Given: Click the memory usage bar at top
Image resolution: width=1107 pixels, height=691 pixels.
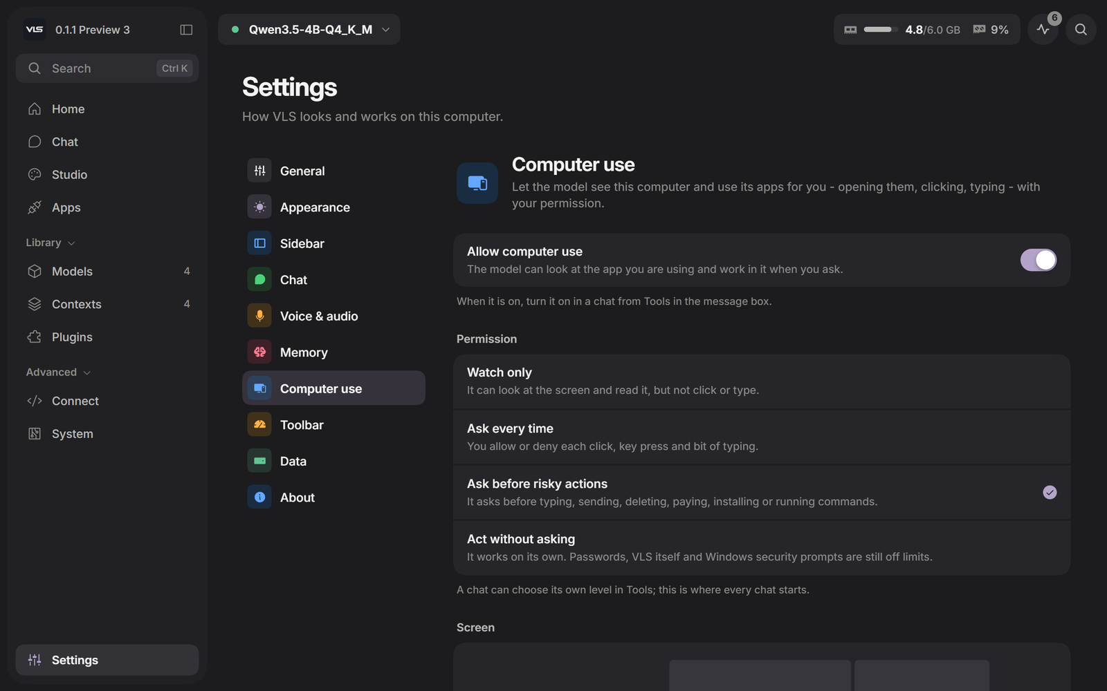Looking at the screenshot, I should click(880, 30).
